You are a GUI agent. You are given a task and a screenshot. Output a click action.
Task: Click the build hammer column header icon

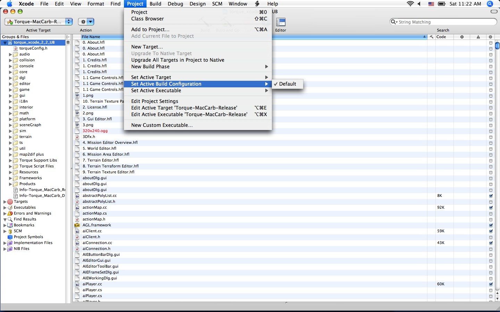[x=431, y=37]
